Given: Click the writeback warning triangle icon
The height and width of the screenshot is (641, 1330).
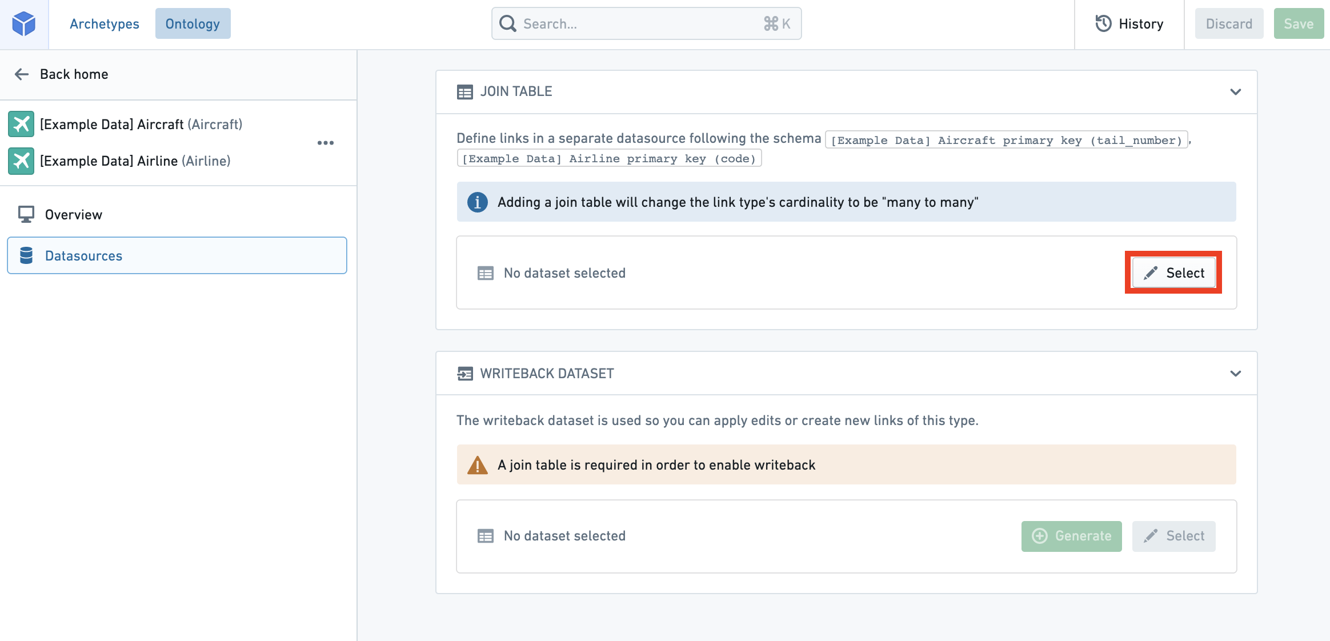Looking at the screenshot, I should coord(478,465).
